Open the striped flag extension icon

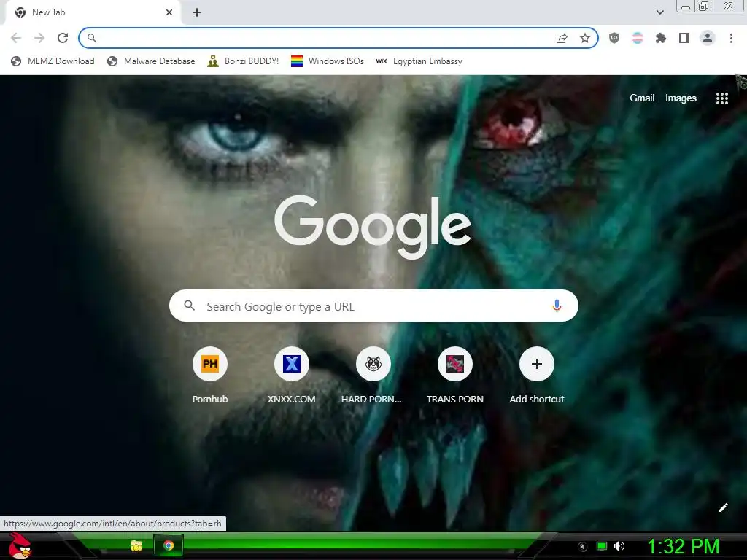tap(638, 38)
